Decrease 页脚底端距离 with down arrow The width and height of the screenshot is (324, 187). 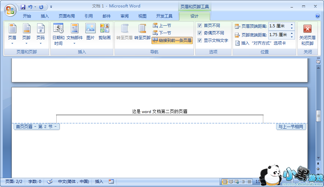point(292,37)
